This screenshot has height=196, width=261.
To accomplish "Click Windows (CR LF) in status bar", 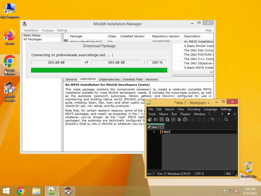I will point(179,174).
